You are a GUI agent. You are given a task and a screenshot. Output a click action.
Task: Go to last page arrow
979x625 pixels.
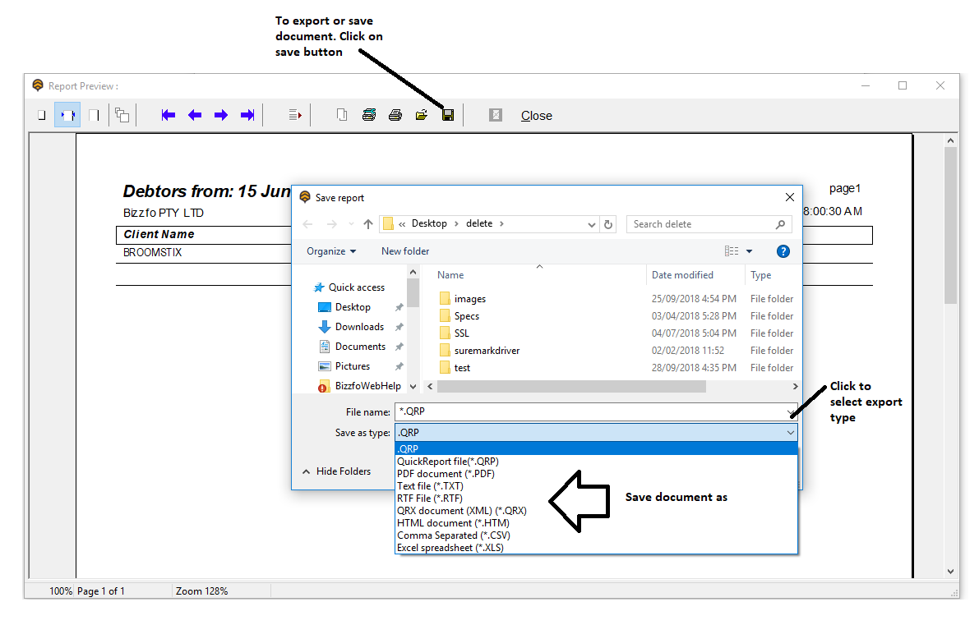[247, 115]
